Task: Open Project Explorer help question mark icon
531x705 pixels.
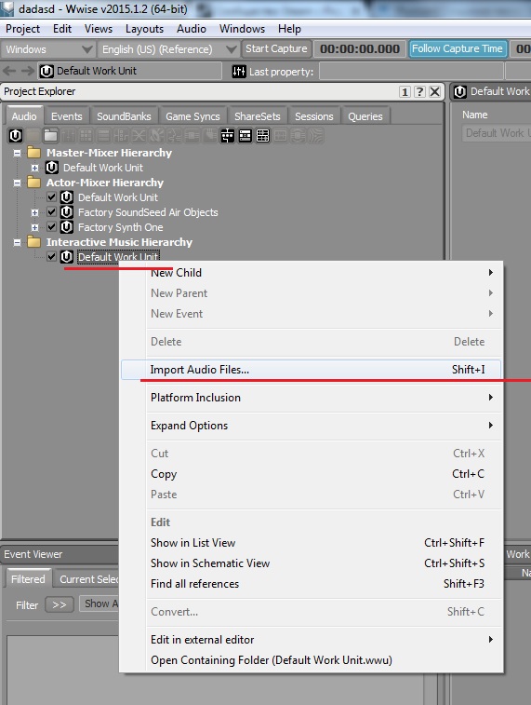Action: pyautogui.click(x=419, y=91)
